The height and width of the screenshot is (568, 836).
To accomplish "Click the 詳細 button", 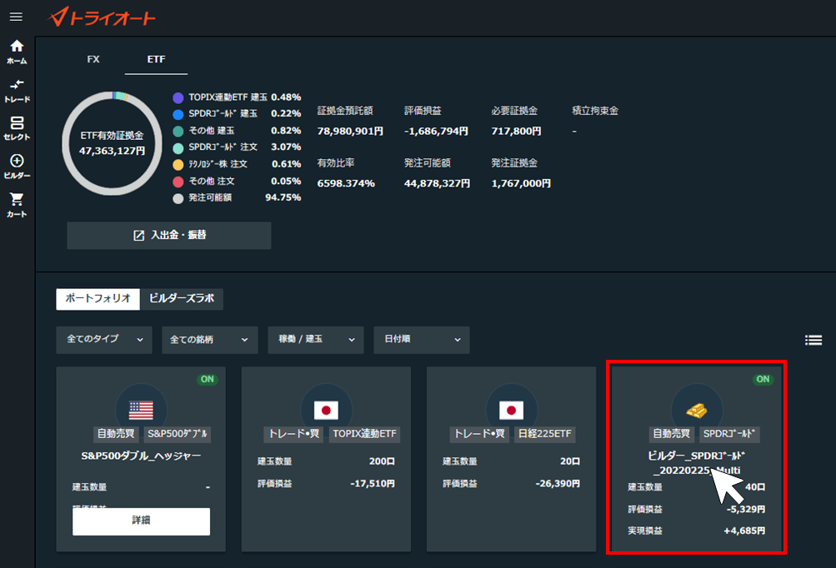I will (x=142, y=521).
